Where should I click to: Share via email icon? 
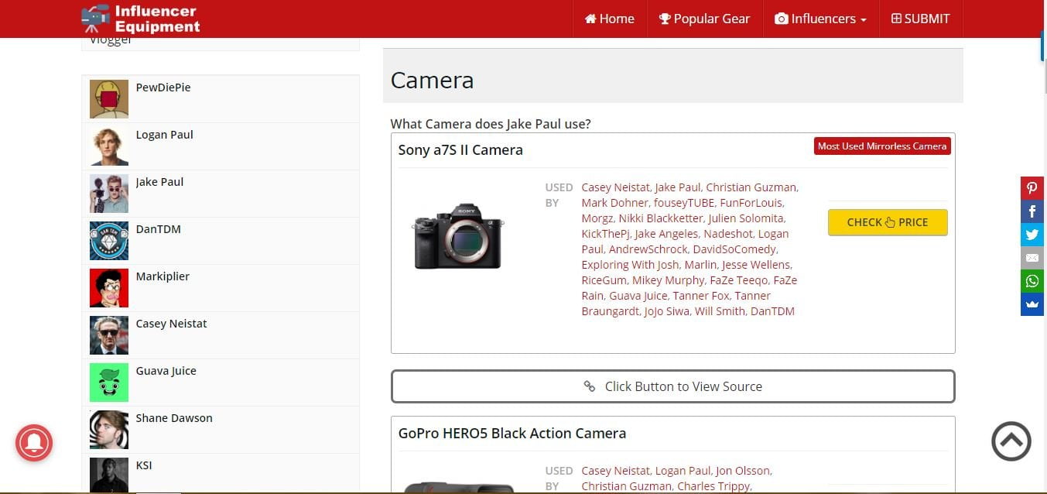coord(1032,258)
